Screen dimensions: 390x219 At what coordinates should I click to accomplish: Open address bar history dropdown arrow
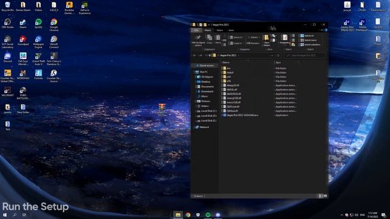tap(272, 55)
